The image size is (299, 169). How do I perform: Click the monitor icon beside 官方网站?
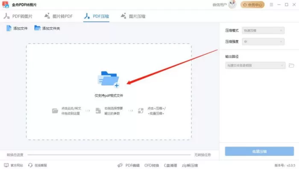6,165
